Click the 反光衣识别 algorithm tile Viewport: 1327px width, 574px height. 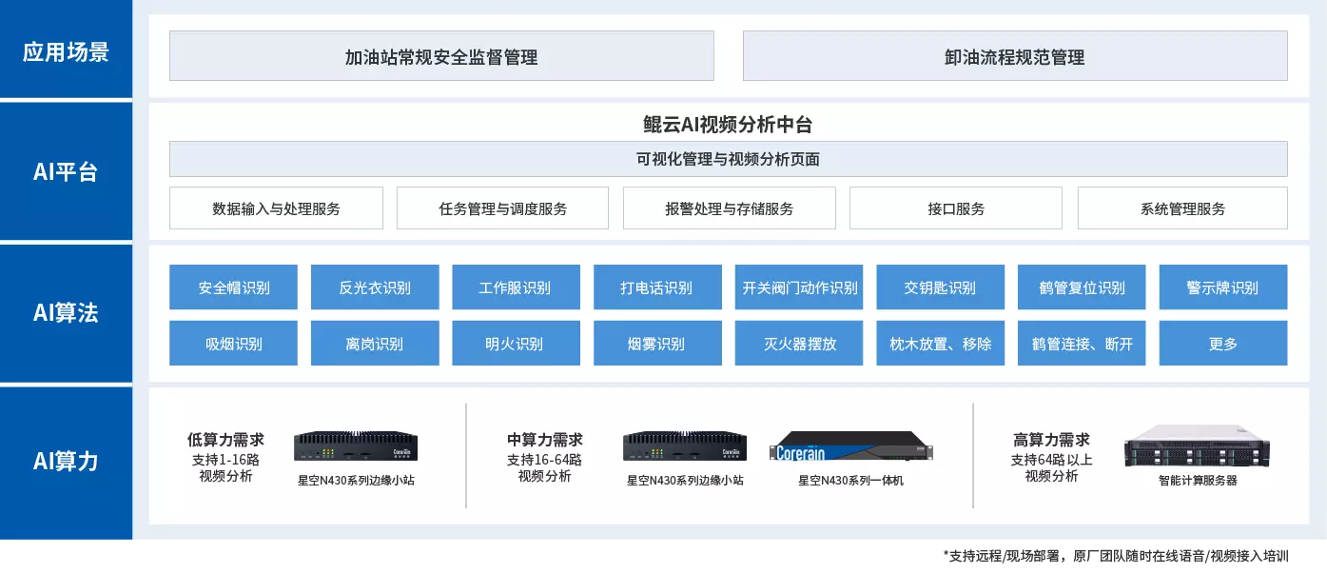coord(375,287)
